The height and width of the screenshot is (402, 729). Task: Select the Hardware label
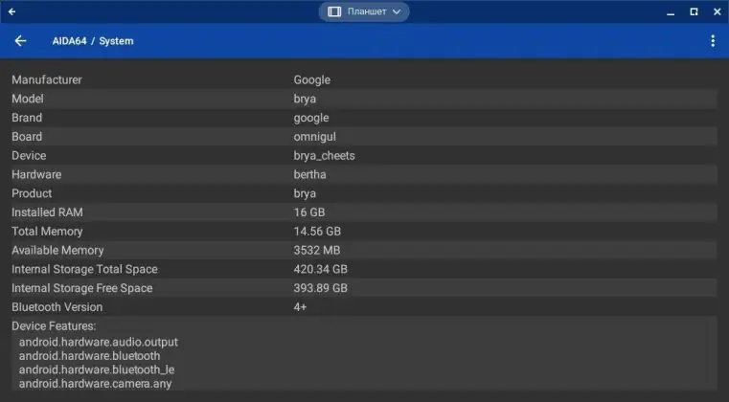coord(36,174)
